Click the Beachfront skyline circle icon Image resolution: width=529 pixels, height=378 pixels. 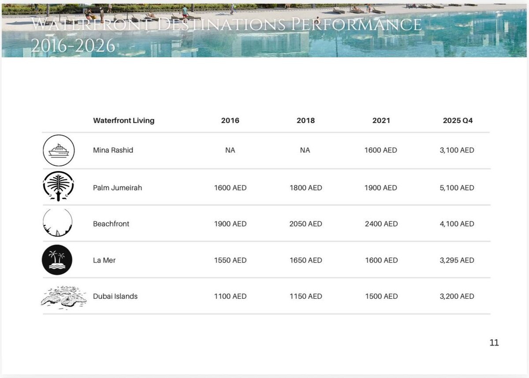coord(58,223)
